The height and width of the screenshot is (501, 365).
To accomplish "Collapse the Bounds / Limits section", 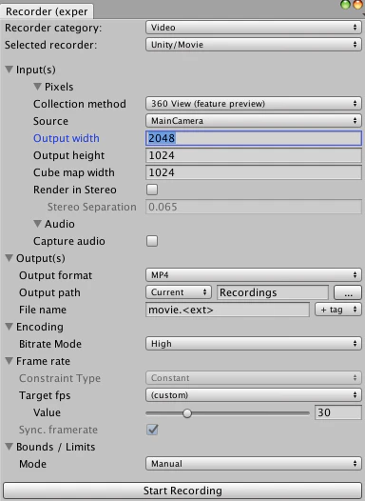I will (x=10, y=447).
